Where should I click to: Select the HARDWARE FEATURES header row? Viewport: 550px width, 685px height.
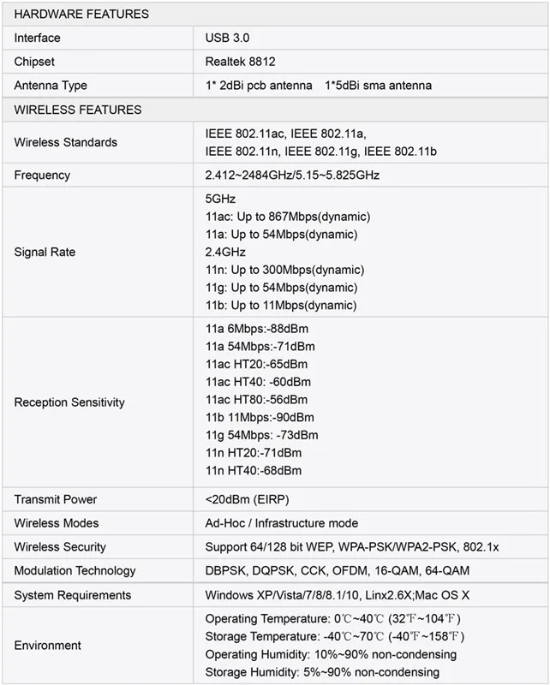[275, 14]
